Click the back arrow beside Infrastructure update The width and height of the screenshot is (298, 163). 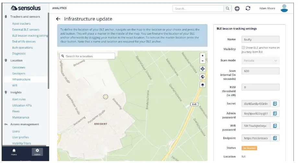[58, 19]
